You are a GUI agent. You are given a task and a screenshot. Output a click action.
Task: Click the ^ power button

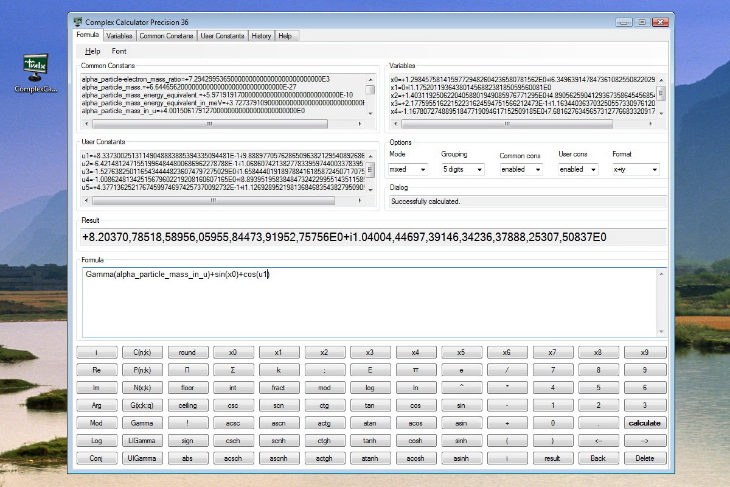tap(461, 388)
